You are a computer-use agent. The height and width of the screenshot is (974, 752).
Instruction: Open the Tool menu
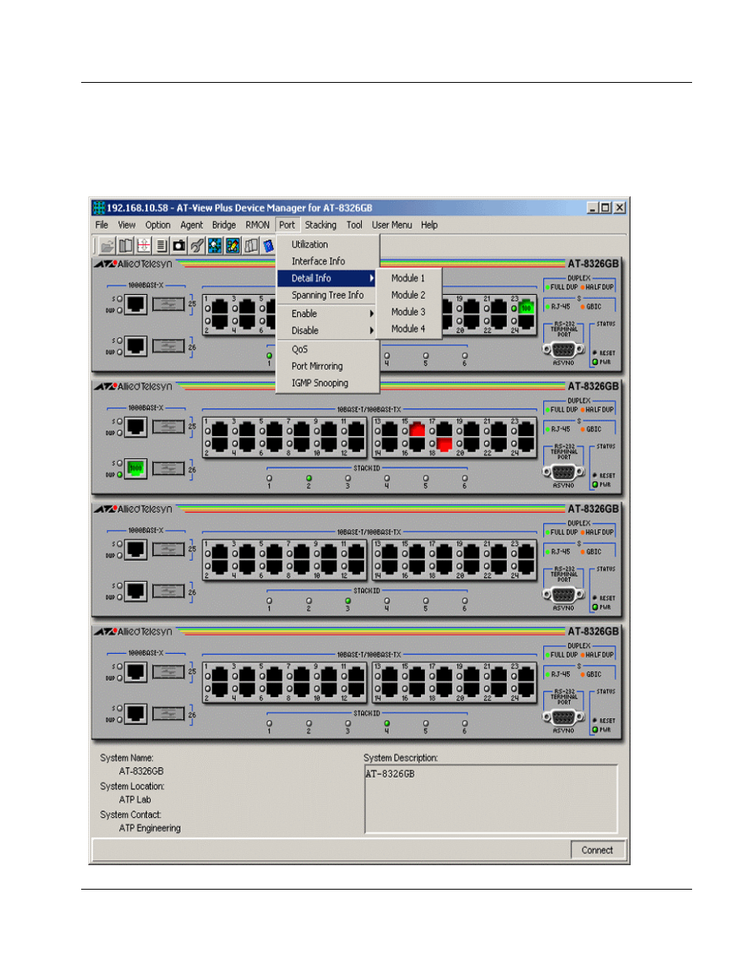point(355,225)
